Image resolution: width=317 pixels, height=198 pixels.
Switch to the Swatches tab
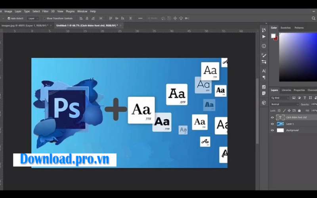coord(285,28)
